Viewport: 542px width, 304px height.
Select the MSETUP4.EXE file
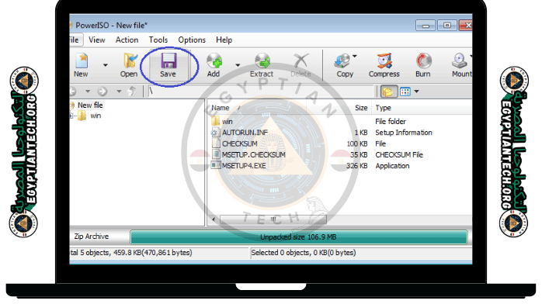[244, 166]
